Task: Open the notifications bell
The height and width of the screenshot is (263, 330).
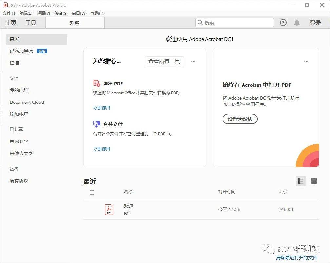Action: pos(297,23)
